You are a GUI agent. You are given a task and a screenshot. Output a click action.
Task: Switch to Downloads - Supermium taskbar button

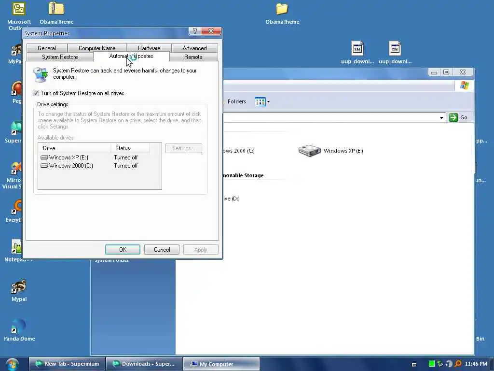[144, 364]
